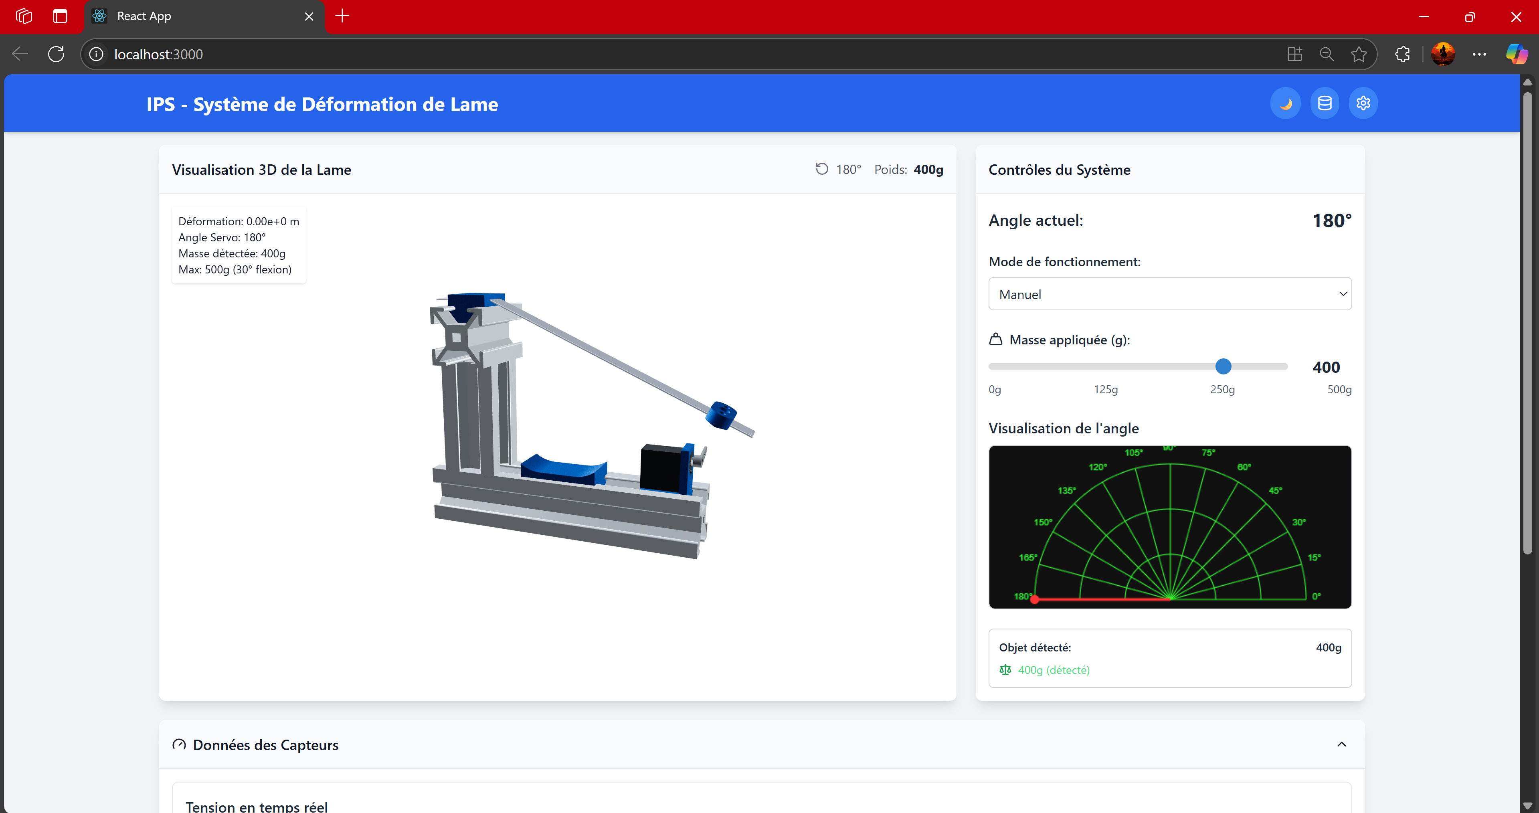Open the database icon in header
This screenshot has height=813, width=1539.
click(x=1325, y=103)
